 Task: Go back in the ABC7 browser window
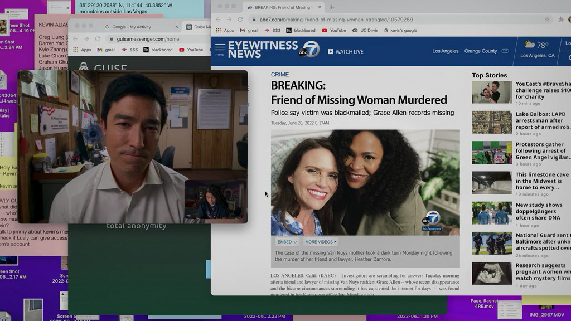pyautogui.click(x=218, y=20)
